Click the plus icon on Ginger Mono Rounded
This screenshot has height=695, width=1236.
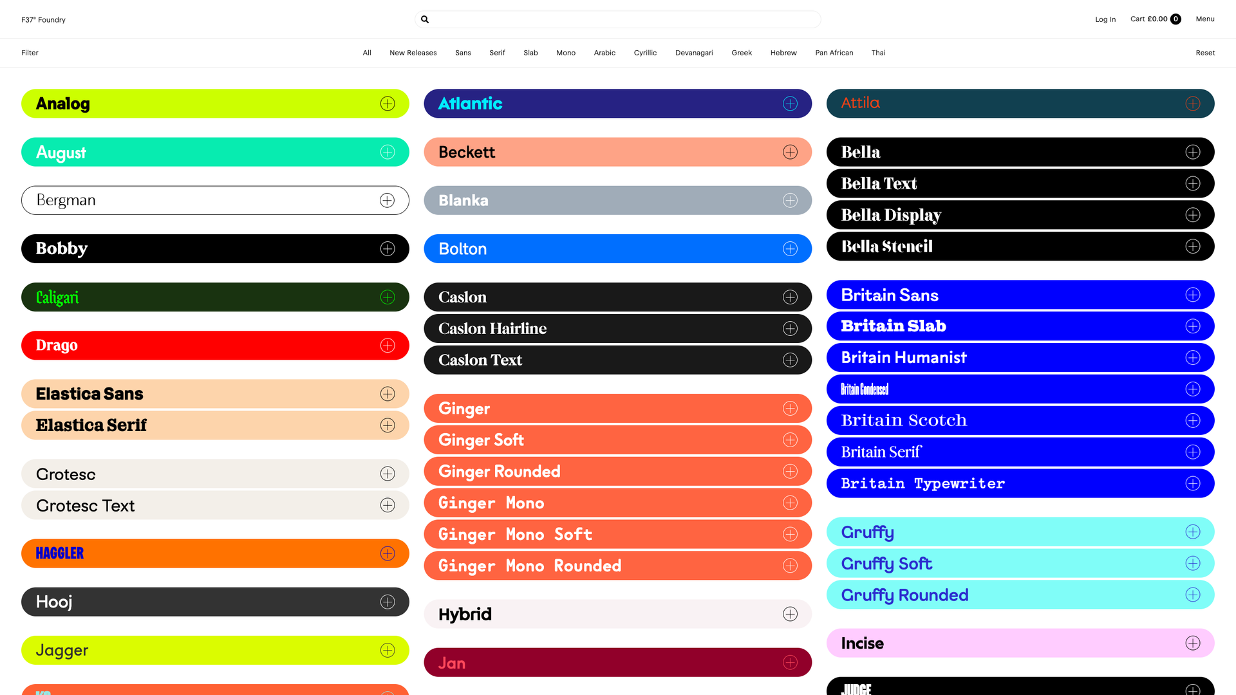(790, 565)
